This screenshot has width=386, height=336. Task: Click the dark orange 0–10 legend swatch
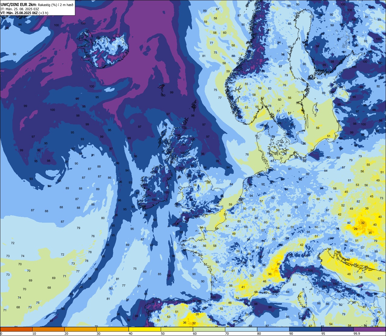16,329
